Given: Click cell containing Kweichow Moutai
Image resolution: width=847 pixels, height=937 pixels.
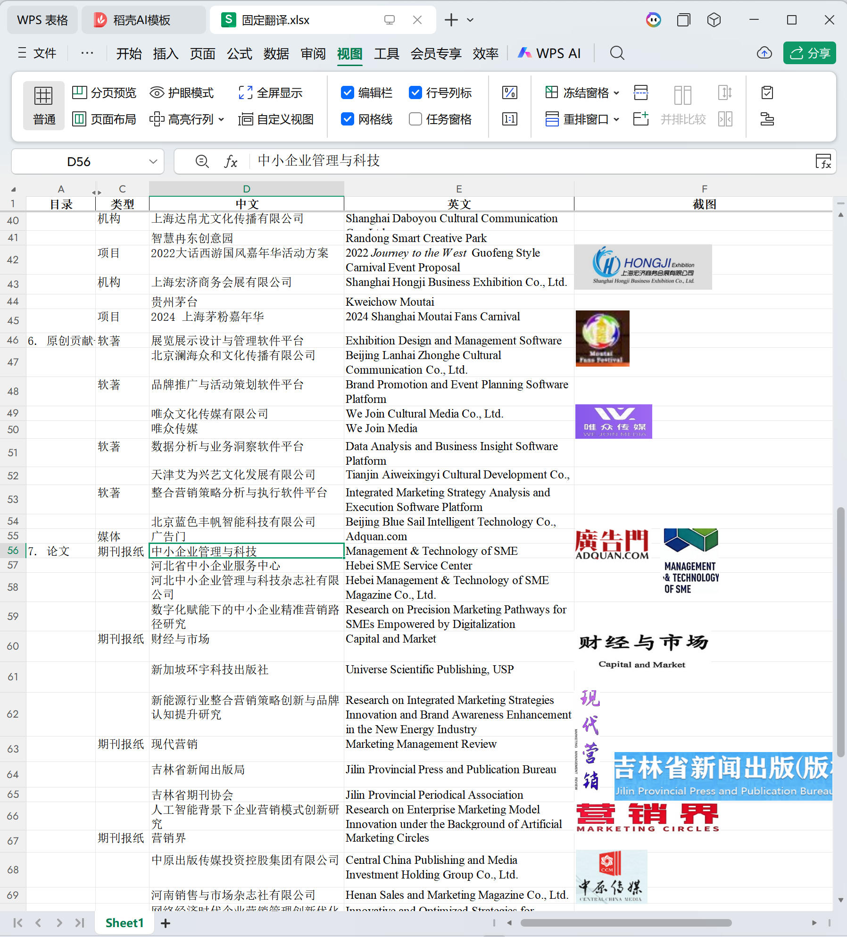Looking at the screenshot, I should tap(459, 301).
